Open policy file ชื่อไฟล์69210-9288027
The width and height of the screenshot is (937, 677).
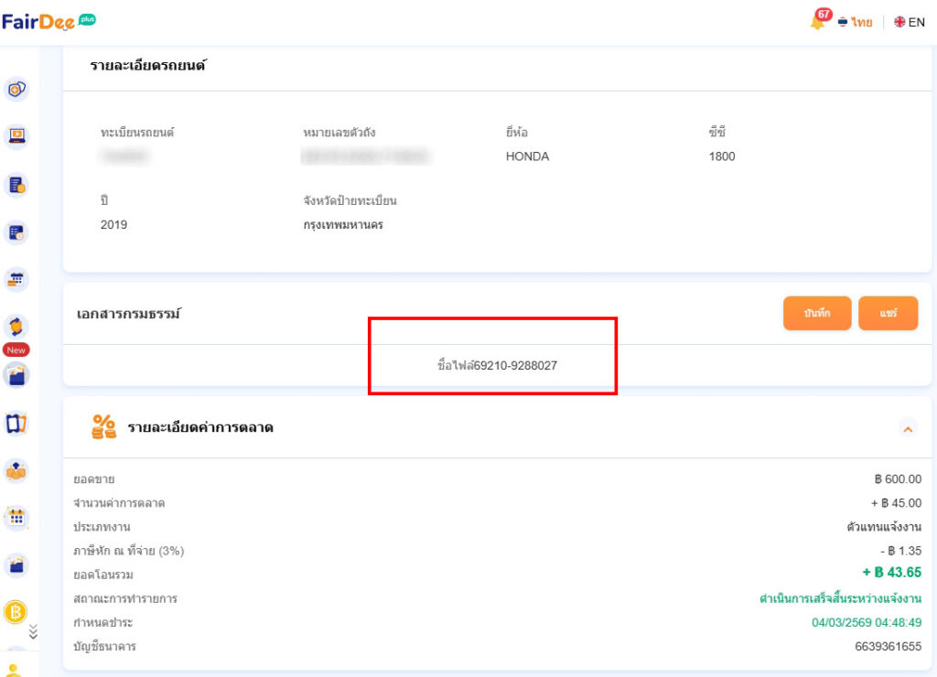(497, 365)
